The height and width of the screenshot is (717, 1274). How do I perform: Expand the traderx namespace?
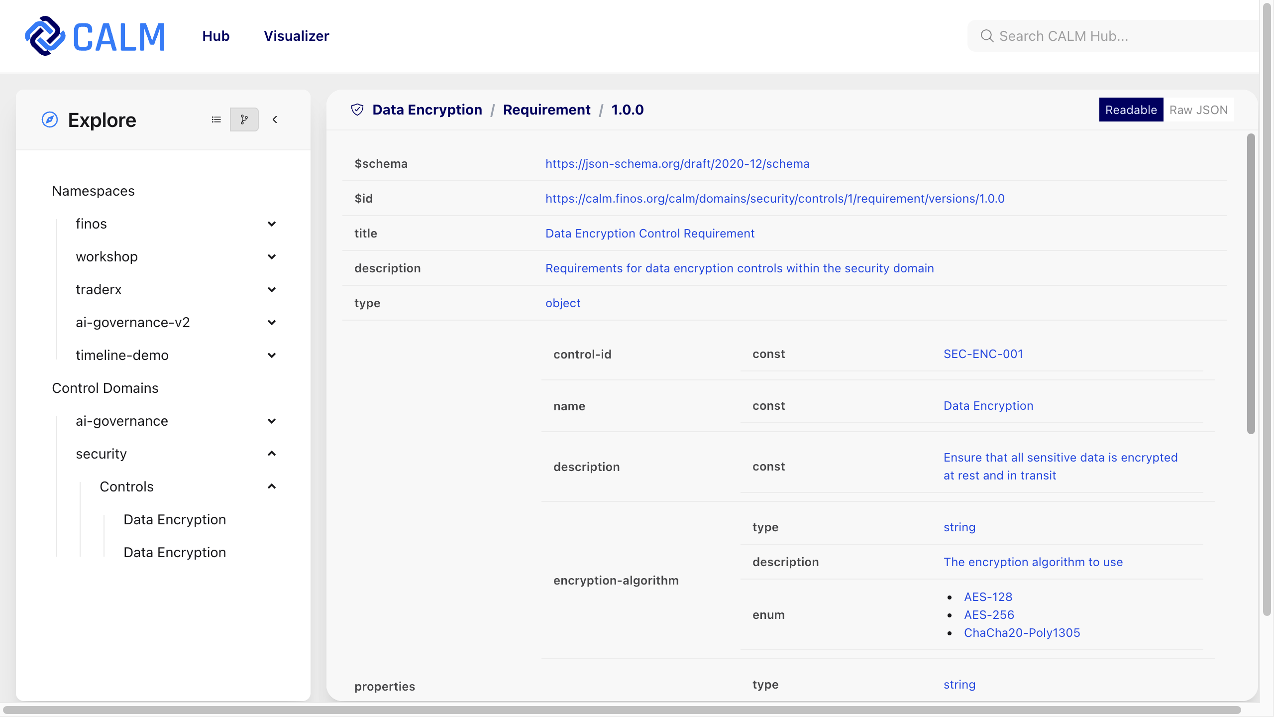272,289
